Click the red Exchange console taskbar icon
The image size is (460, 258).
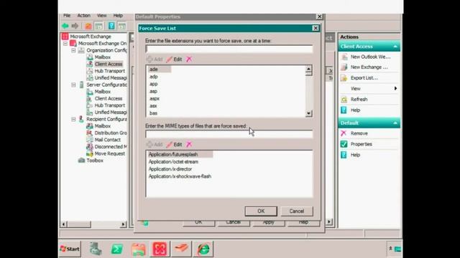pos(160,249)
